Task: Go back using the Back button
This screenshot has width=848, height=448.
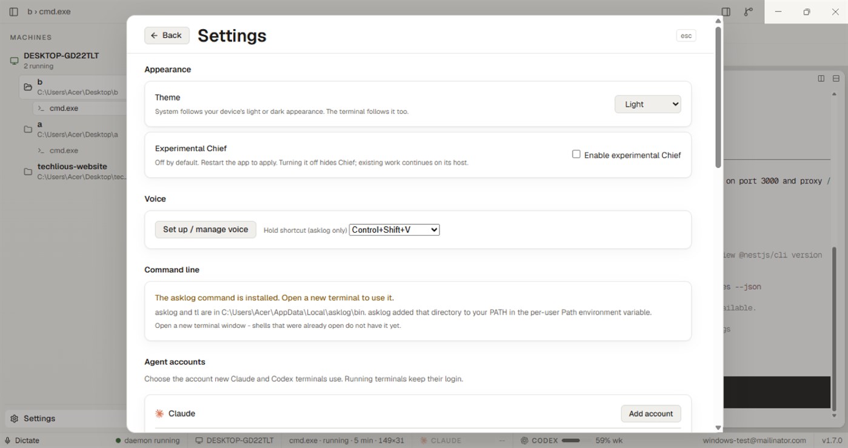Action: 167,35
